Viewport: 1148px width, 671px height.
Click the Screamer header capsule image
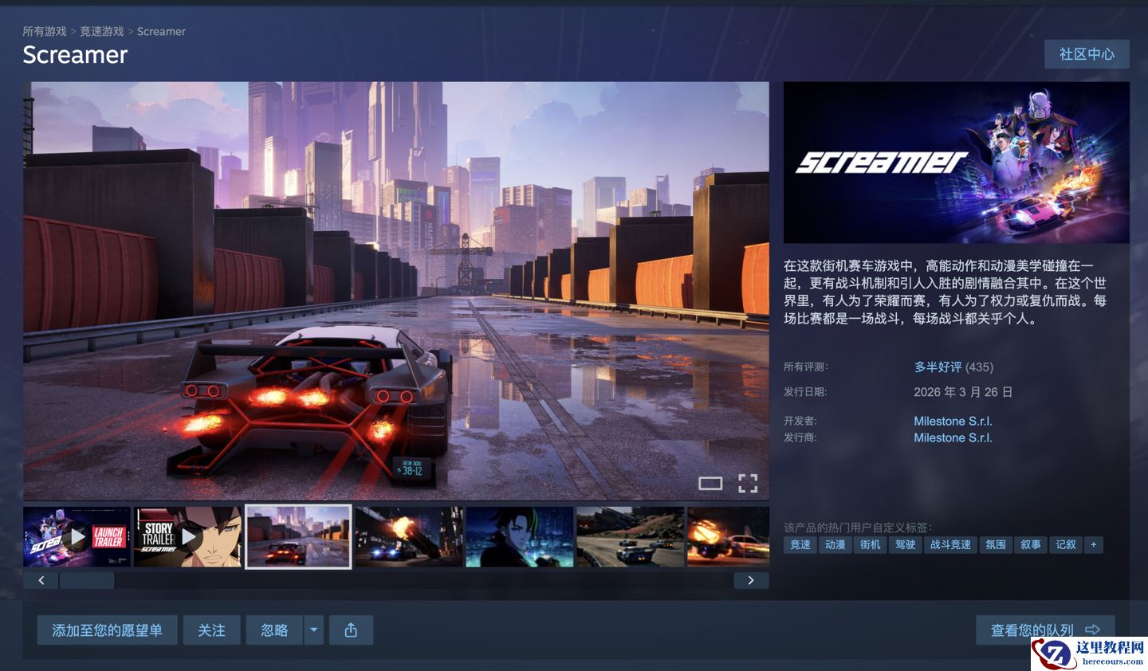[957, 163]
